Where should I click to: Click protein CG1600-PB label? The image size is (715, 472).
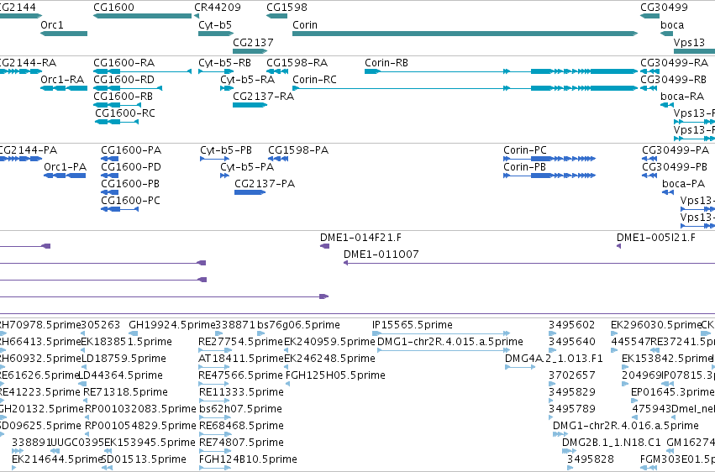click(130, 184)
